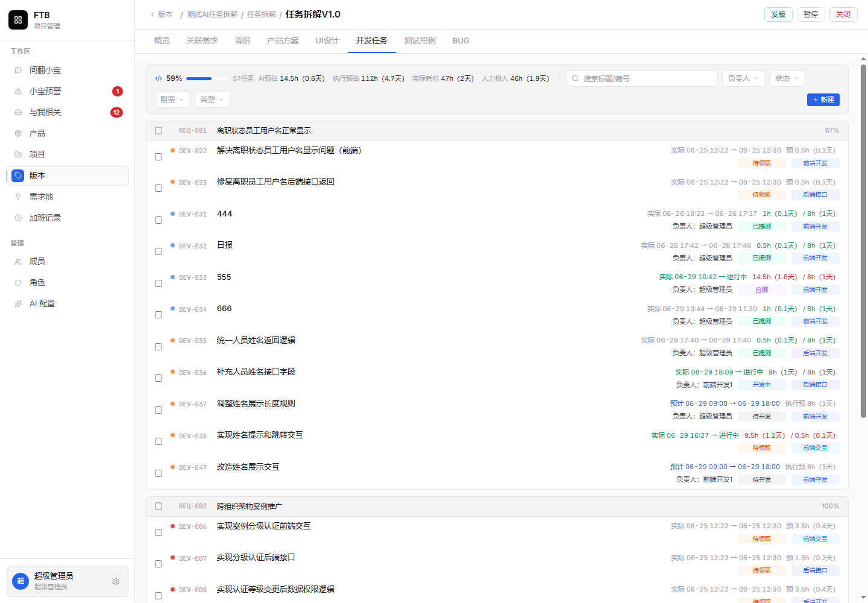Open 问翻小宝 in the sidebar
The width and height of the screenshot is (868, 603).
pos(68,70)
